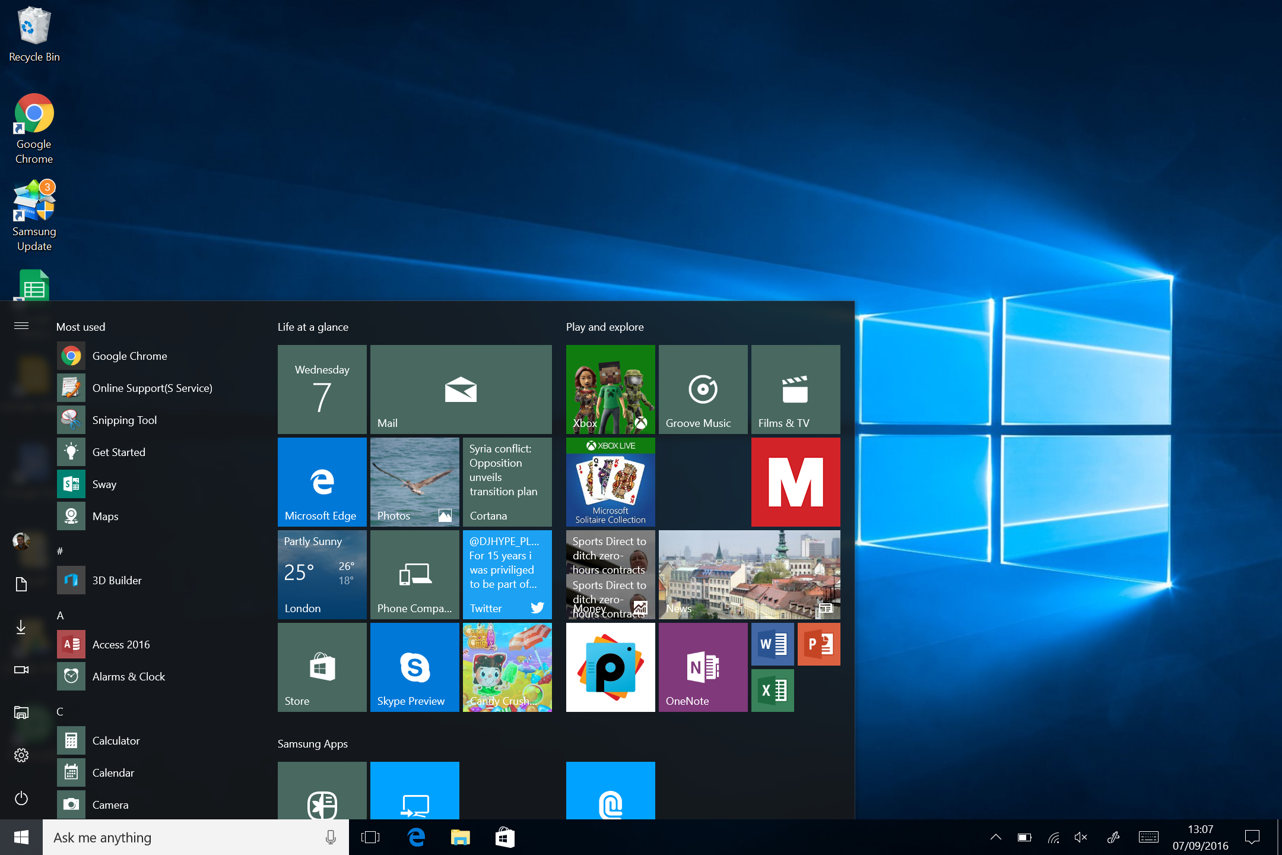The height and width of the screenshot is (855, 1282).
Task: Open All Apps hamburger menu
Action: [21, 327]
